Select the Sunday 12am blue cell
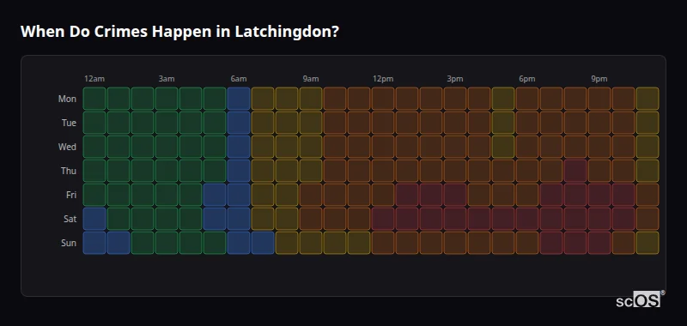This screenshot has width=687, height=326. (x=94, y=243)
